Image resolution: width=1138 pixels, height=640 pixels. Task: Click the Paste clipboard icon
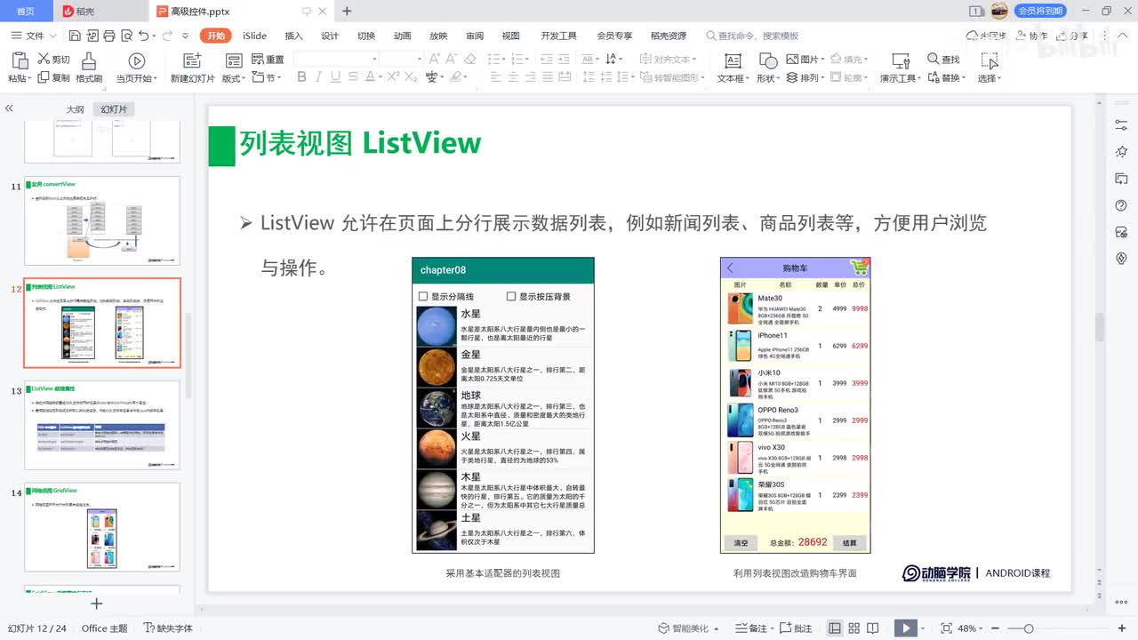click(x=20, y=60)
